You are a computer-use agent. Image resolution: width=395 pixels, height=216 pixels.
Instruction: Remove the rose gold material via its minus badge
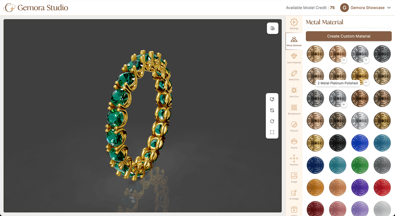pyautogui.click(x=344, y=60)
